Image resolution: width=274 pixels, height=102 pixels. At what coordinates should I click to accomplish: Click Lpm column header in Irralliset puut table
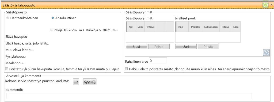(236, 27)
